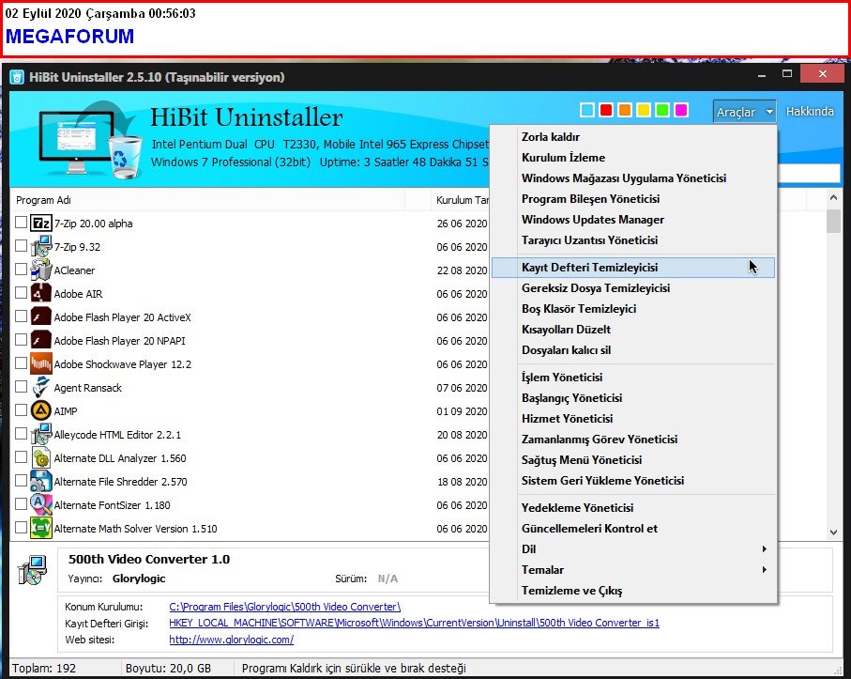851x679 pixels.
Task: Open the Konum Kurulumu folder path link
Action: click(285, 607)
